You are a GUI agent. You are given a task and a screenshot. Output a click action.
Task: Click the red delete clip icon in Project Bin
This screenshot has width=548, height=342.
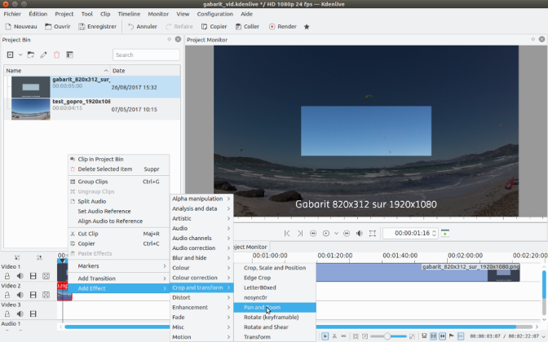56,55
